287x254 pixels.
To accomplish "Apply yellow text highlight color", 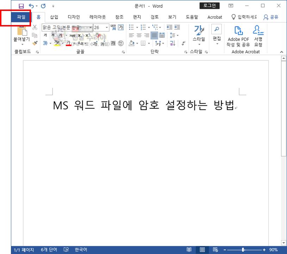I will (x=57, y=43).
